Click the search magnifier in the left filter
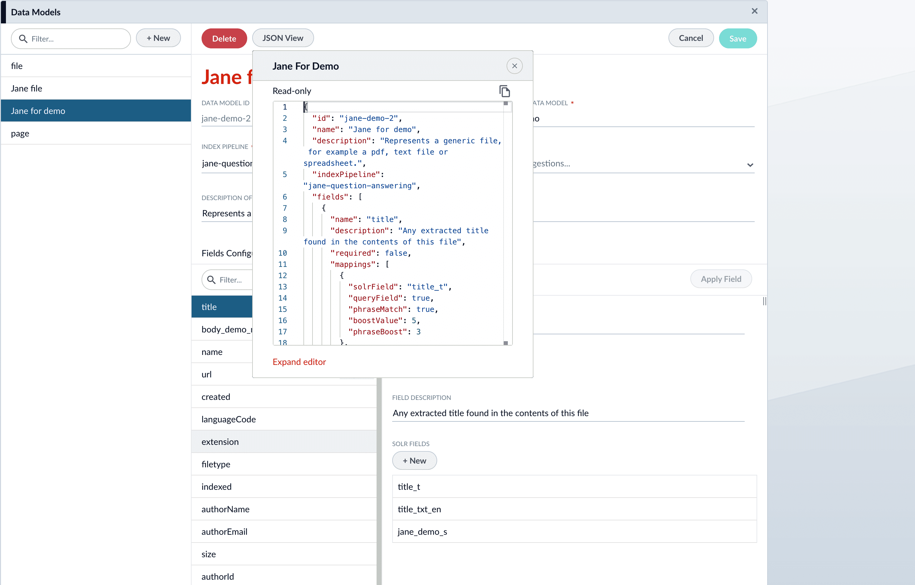Image resolution: width=915 pixels, height=585 pixels. click(x=23, y=38)
